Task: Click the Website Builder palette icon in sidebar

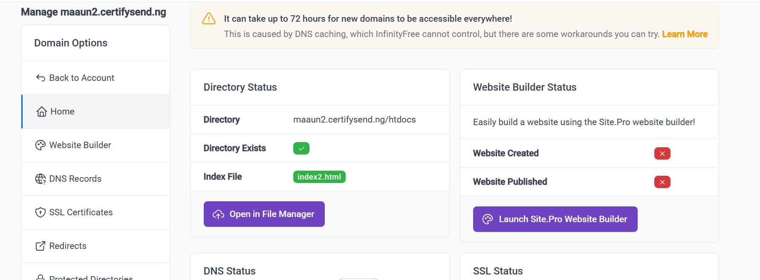Action: pyautogui.click(x=40, y=146)
